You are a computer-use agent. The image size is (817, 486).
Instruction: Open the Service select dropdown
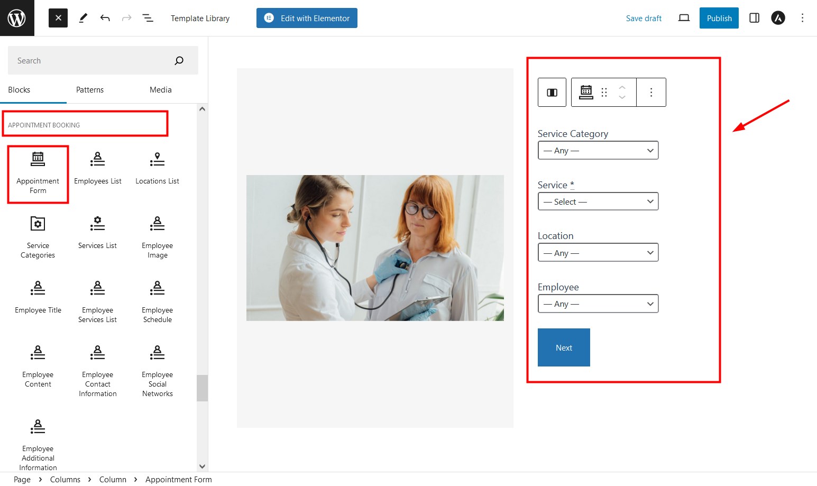tap(598, 201)
